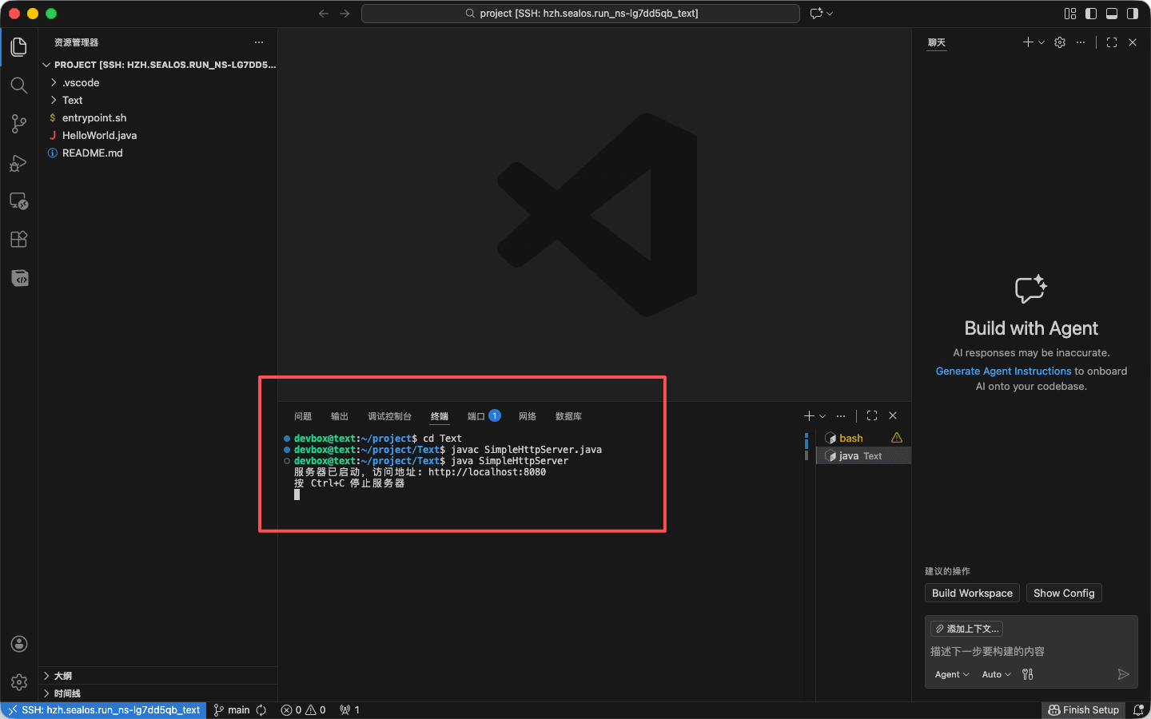This screenshot has width=1151, height=719.
Task: Click the warning icon on bash terminal
Action: [897, 438]
